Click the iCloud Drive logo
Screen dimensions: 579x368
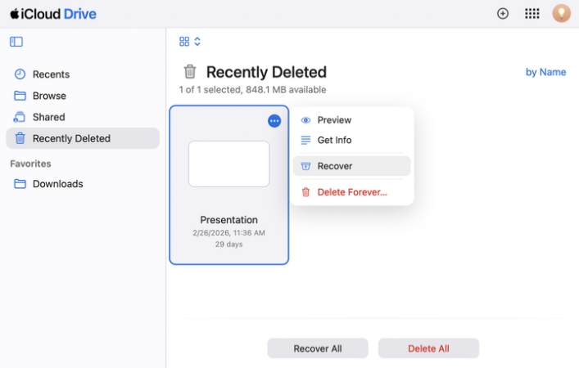[53, 14]
